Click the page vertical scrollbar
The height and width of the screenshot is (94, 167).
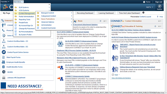pyautogui.click(x=166, y=33)
